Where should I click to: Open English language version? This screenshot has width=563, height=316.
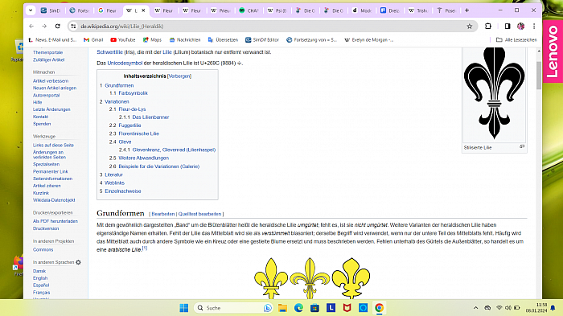pos(40,278)
